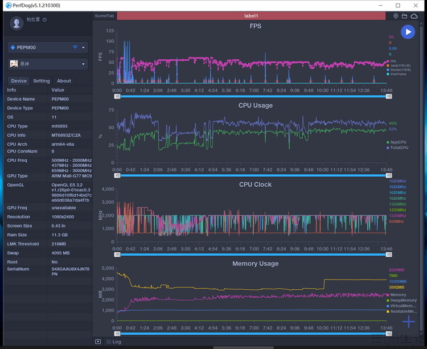This screenshot has width=427, height=349.
Task: Toggle Stutter legend series in FPS chart
Action: click(399, 70)
